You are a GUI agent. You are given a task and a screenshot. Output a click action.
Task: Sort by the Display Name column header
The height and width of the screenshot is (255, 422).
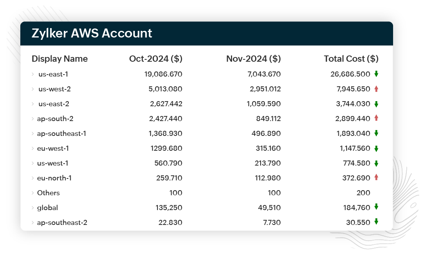[59, 59]
